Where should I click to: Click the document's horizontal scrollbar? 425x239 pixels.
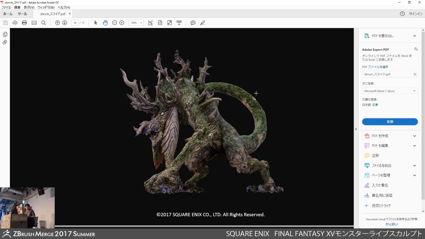click(204, 226)
